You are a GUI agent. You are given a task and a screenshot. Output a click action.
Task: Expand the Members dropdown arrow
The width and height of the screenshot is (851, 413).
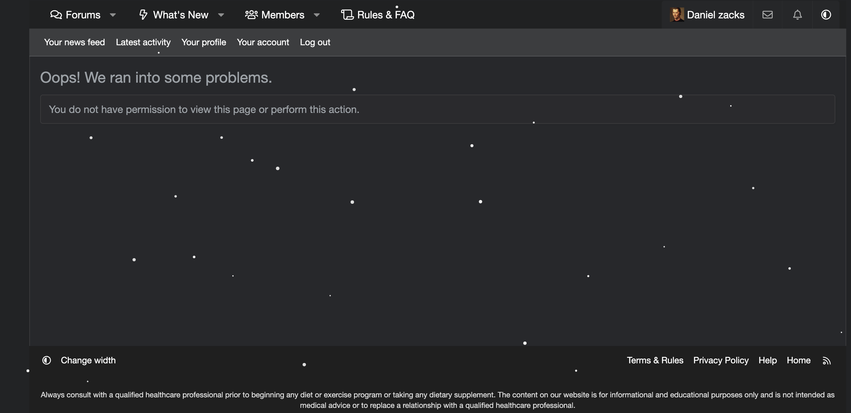pos(317,15)
